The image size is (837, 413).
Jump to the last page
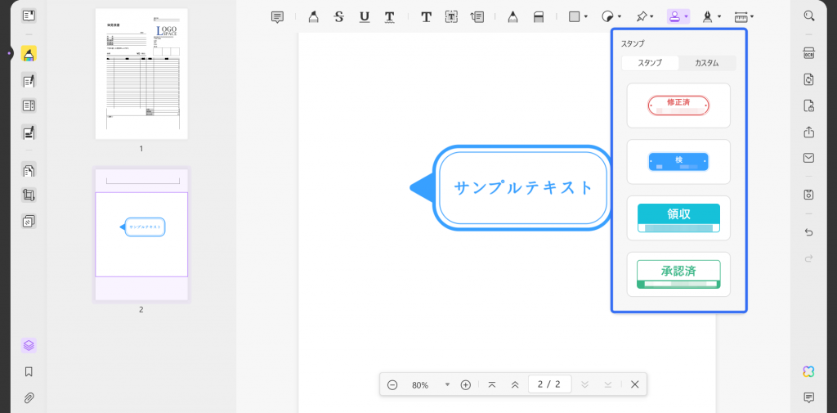coord(607,384)
